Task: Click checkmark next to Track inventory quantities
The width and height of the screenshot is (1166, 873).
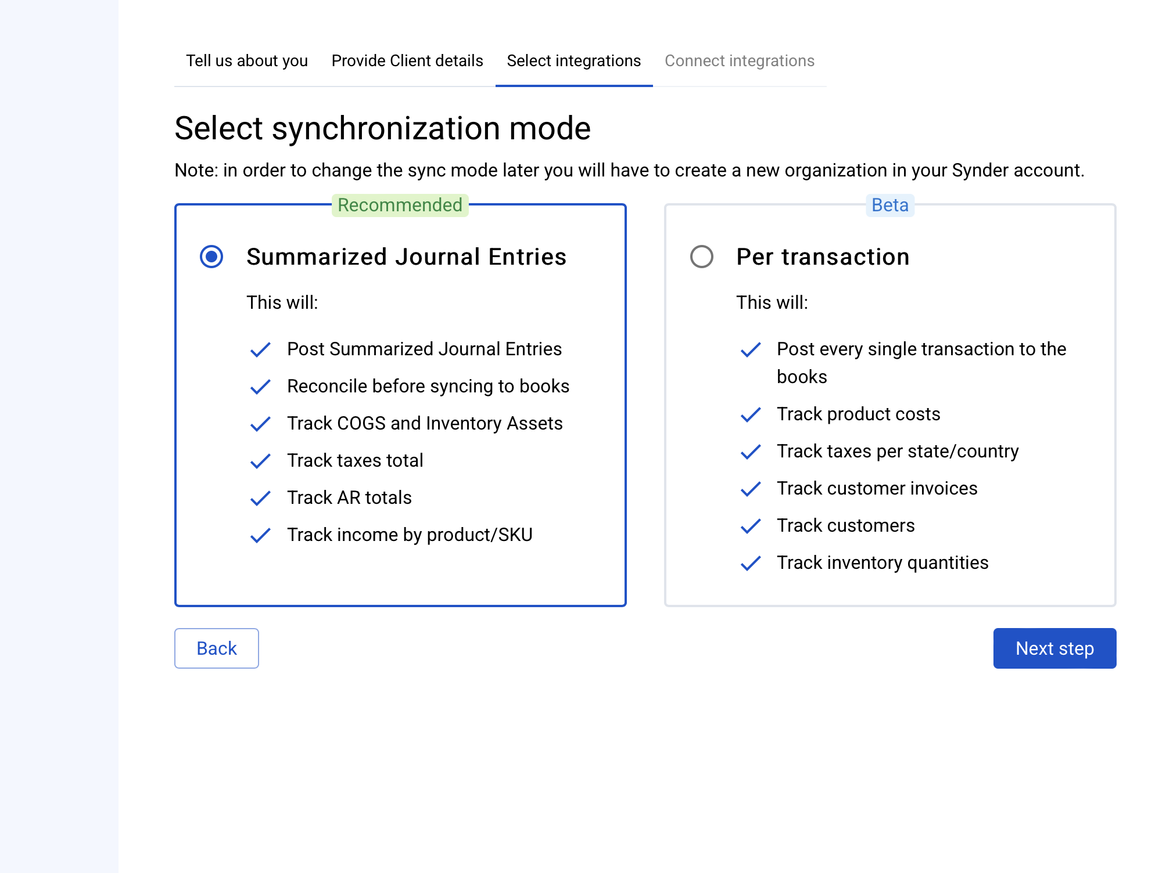Action: click(x=751, y=563)
